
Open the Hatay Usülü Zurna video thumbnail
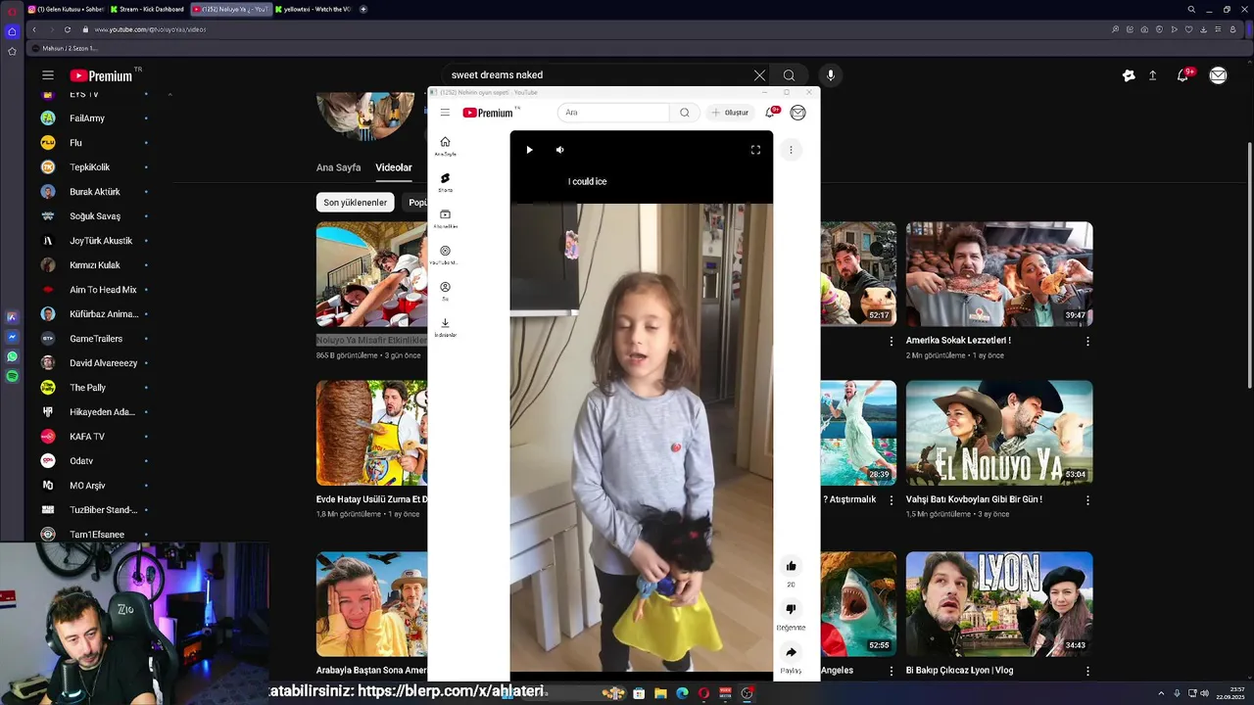(371, 433)
